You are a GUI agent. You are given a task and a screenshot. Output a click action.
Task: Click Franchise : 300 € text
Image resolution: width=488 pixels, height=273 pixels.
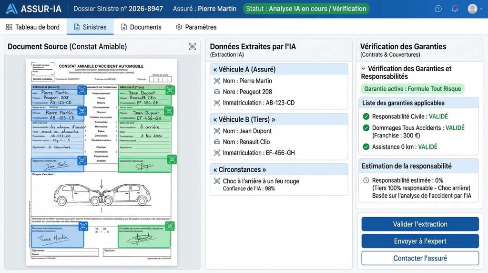[396, 136]
